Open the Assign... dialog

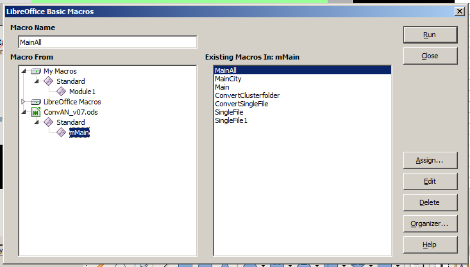click(x=430, y=161)
